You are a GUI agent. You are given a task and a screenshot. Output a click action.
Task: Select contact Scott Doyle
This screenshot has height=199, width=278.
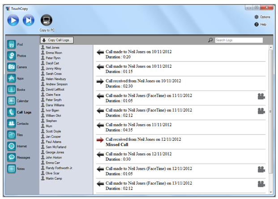click(x=51, y=131)
